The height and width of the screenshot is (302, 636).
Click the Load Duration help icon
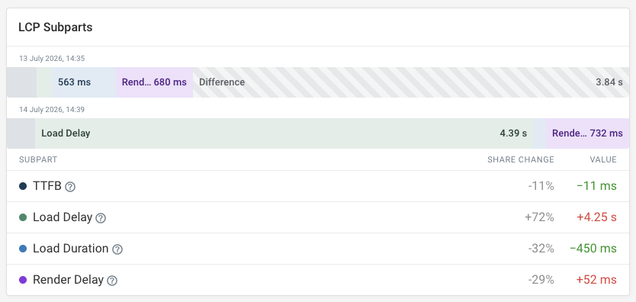(x=117, y=249)
